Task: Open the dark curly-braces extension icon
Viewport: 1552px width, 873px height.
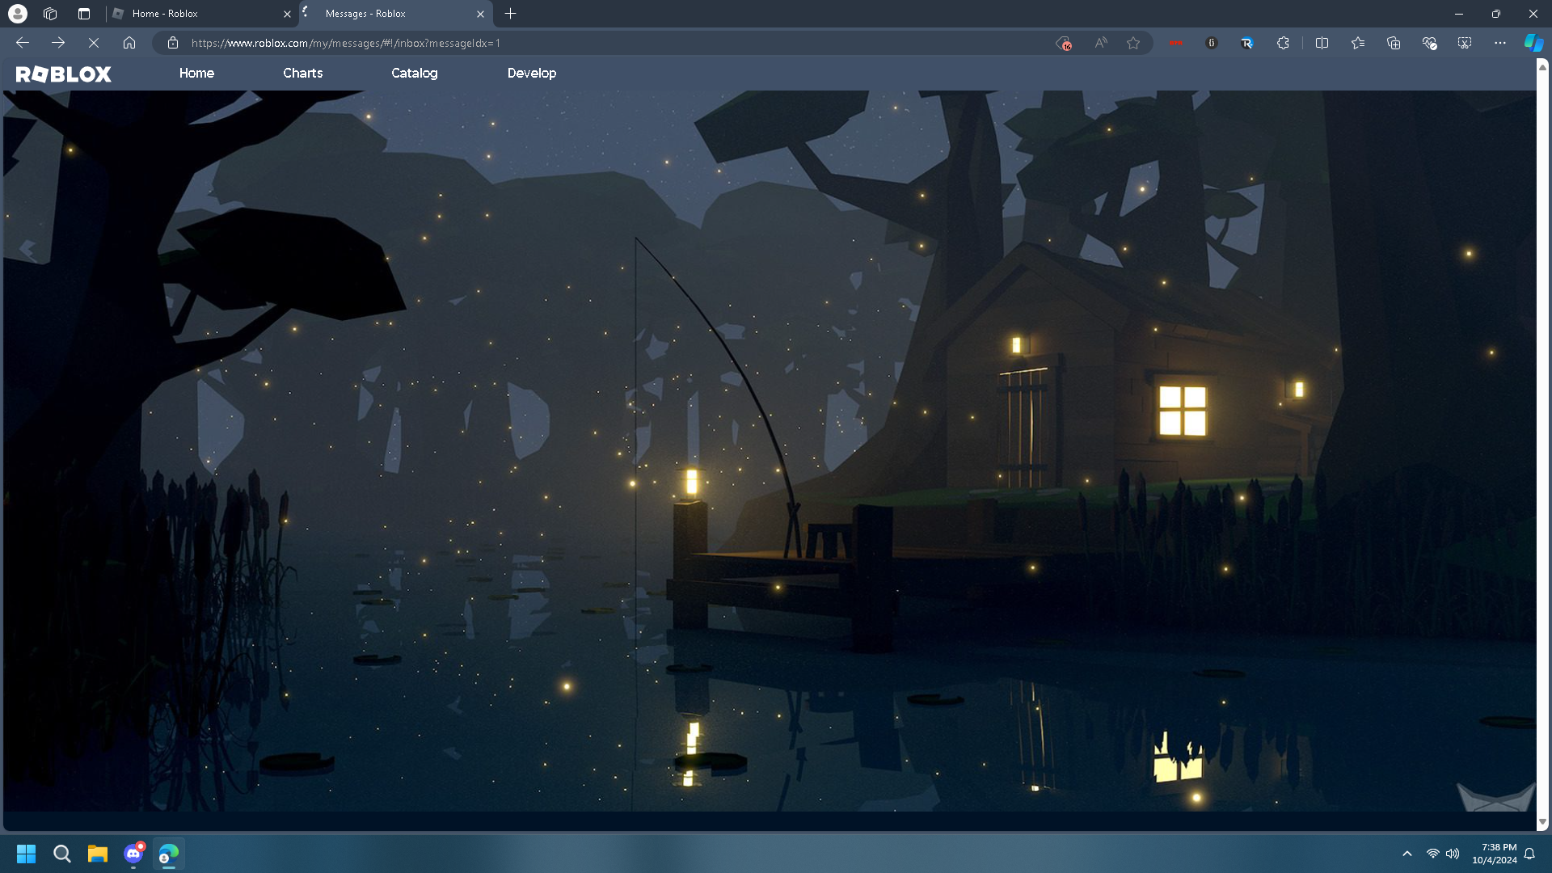Action: point(1212,43)
